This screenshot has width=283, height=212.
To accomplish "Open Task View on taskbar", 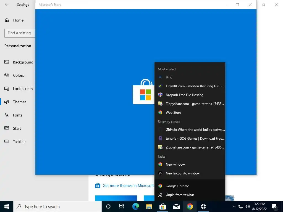I will (x=122, y=206).
